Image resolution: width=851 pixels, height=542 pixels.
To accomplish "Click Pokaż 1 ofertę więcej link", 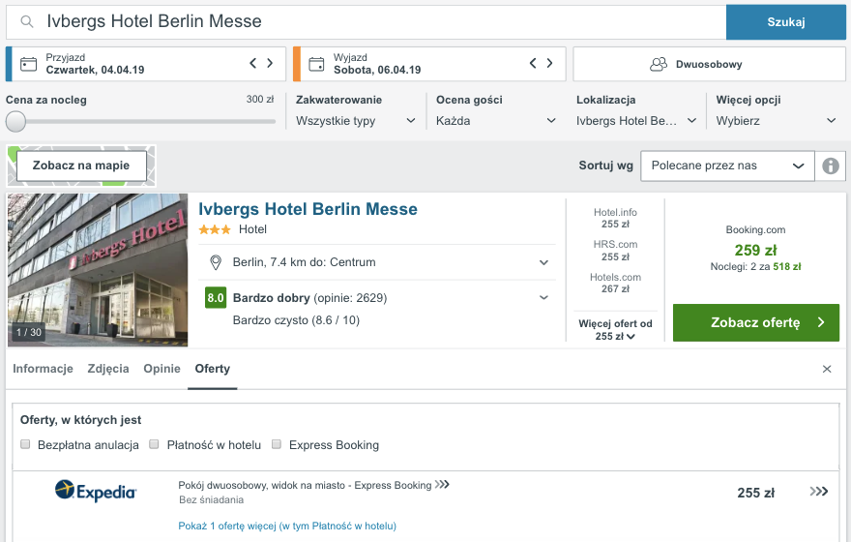I will click(x=287, y=526).
